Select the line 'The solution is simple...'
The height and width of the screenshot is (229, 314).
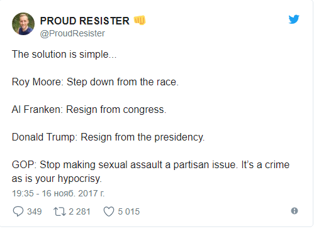coord(64,55)
